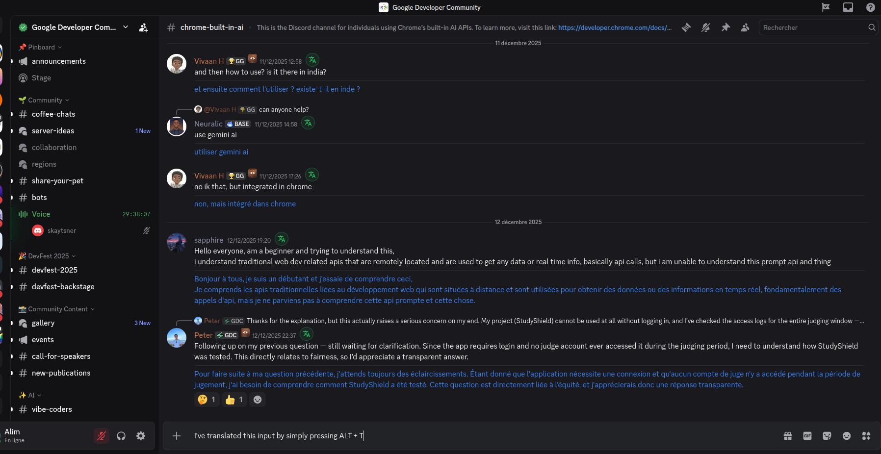Open the sticker picker
The height and width of the screenshot is (454, 881).
(827, 436)
